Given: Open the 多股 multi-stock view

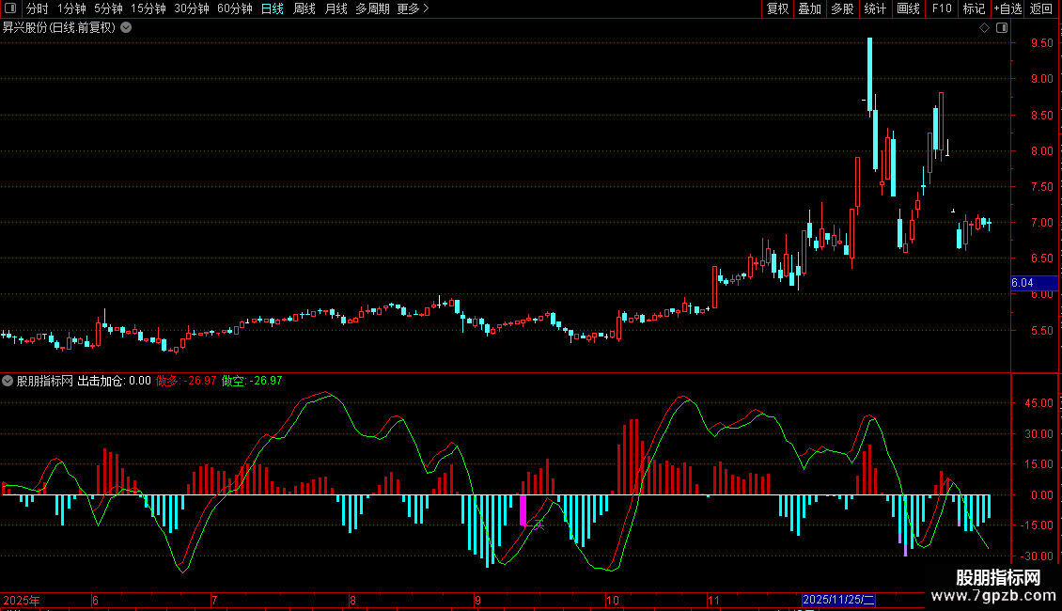Looking at the screenshot, I should [x=842, y=8].
